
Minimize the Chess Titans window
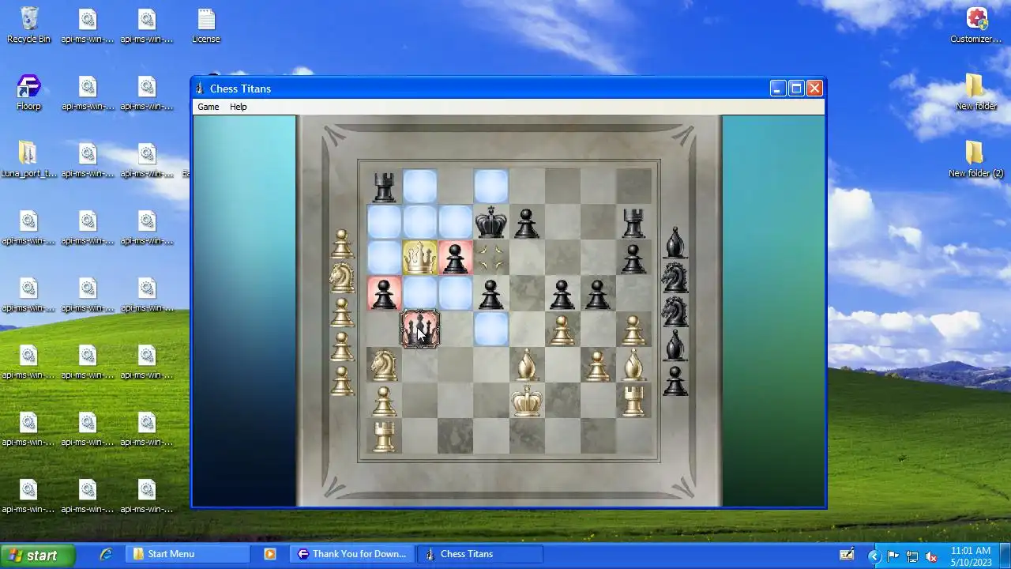click(777, 89)
